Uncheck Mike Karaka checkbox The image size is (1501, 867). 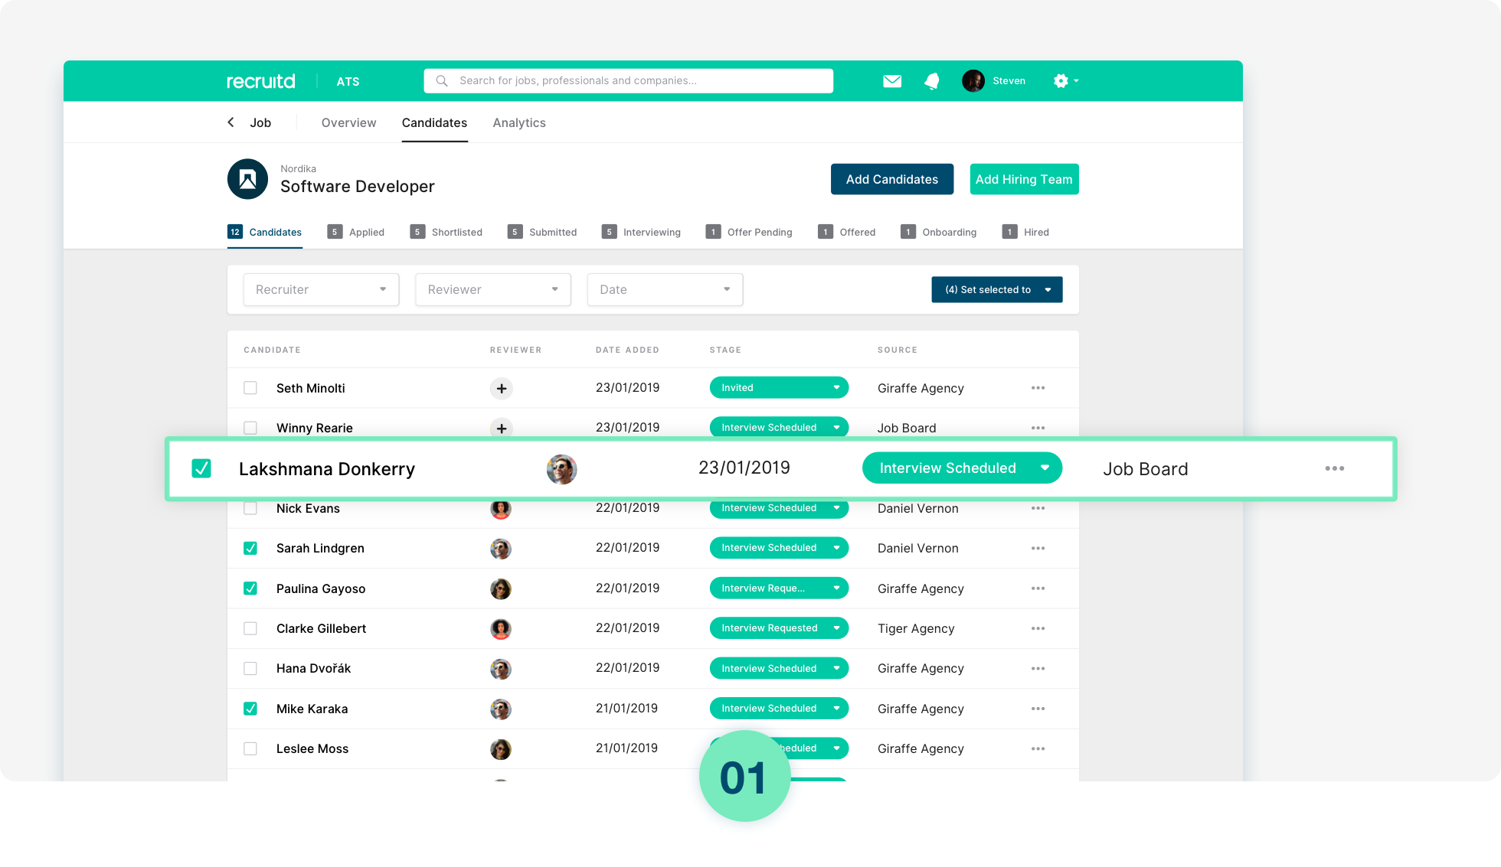click(x=250, y=709)
